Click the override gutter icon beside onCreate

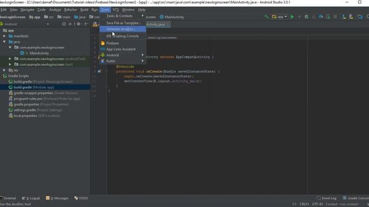coord(99,71)
